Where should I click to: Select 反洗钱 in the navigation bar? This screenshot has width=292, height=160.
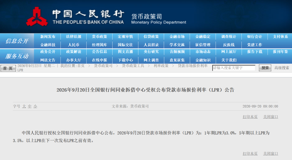click(x=228, y=45)
